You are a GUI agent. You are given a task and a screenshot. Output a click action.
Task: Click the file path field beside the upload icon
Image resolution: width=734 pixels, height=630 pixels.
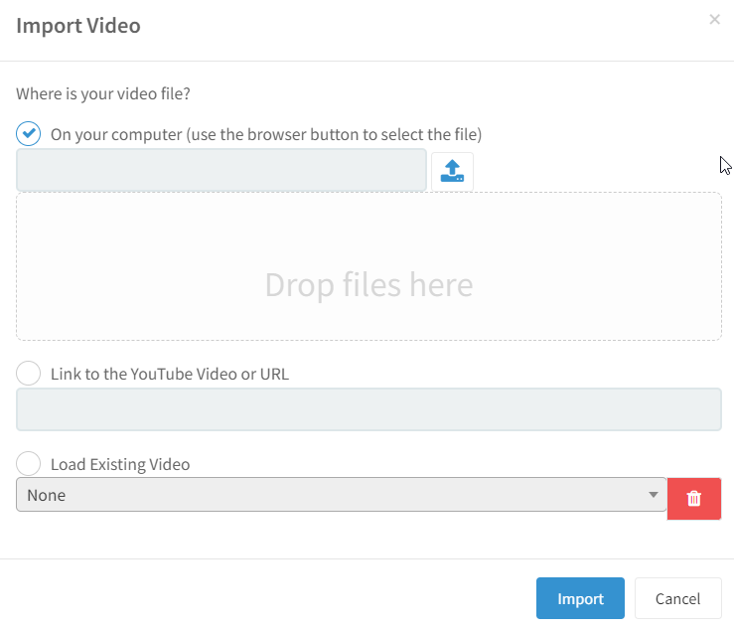point(221,170)
